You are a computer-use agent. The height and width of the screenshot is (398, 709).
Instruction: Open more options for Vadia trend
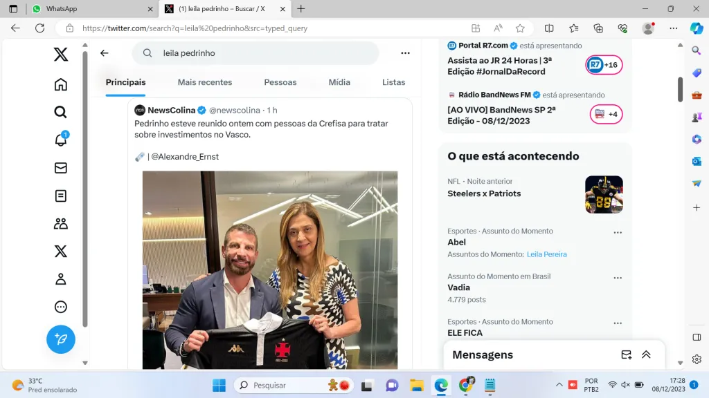(618, 278)
